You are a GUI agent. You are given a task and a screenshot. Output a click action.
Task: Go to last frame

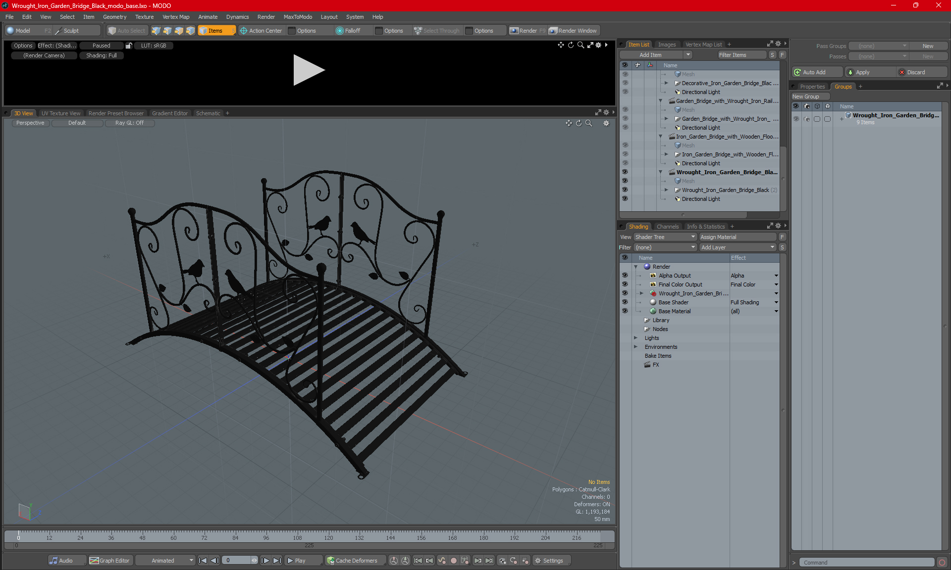pos(277,561)
